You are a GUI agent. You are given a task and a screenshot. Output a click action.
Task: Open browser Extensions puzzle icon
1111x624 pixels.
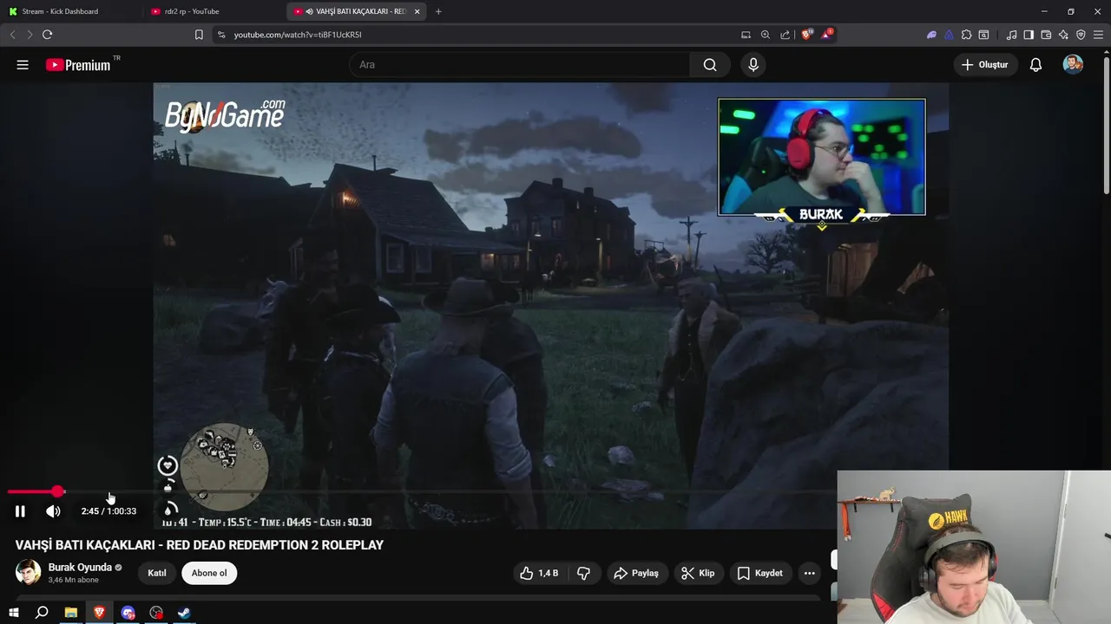click(966, 35)
